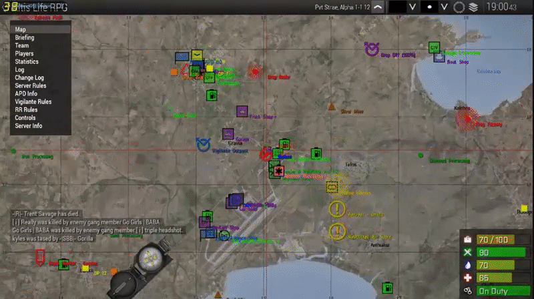This screenshot has height=299, width=534.
Task: Expand the first top-bar dropdown chevron
Action: (412, 7)
